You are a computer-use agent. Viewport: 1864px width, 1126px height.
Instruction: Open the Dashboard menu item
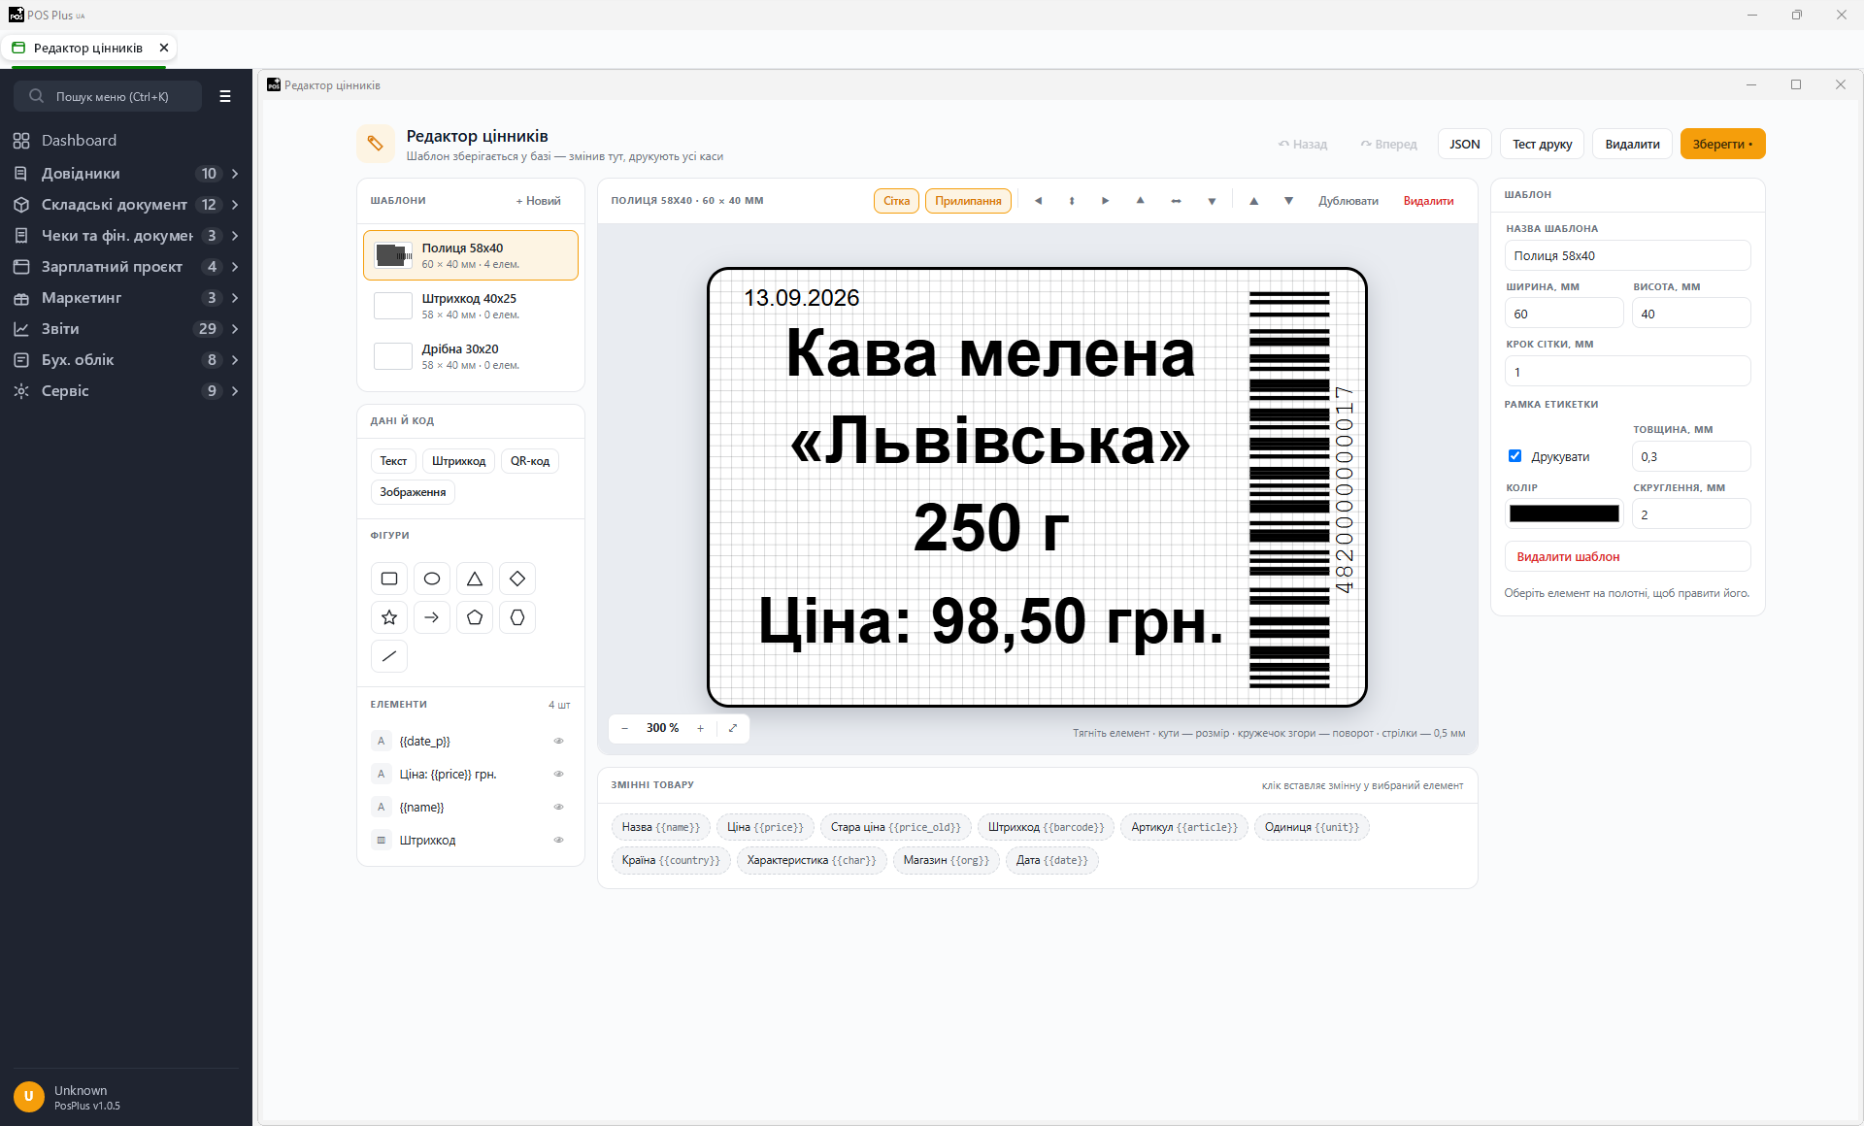tap(126, 141)
